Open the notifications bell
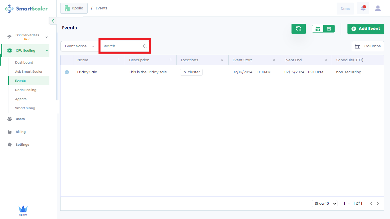This screenshot has height=219, width=390. [x=363, y=8]
